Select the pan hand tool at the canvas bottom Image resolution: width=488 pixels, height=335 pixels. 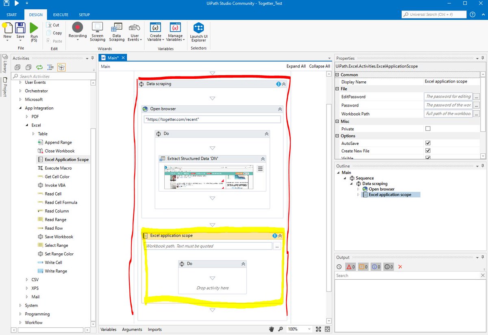point(272,329)
